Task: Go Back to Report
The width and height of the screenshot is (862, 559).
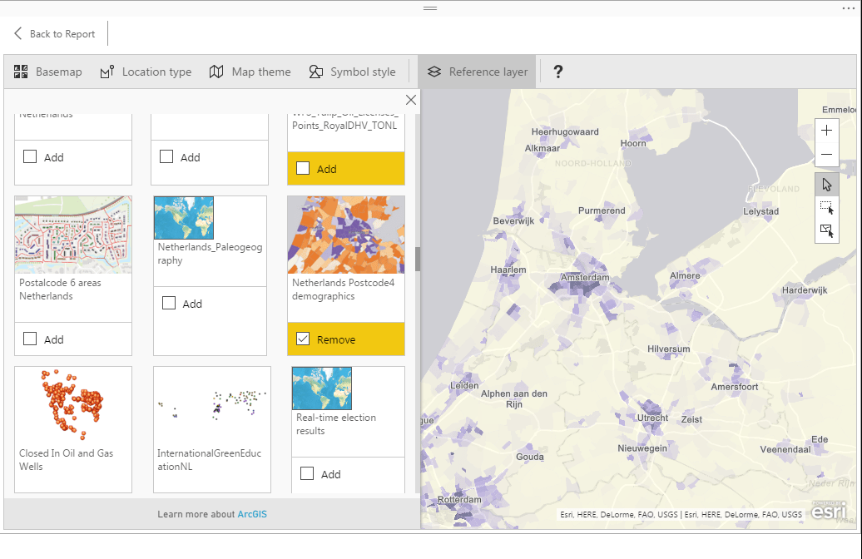Action: [x=54, y=33]
